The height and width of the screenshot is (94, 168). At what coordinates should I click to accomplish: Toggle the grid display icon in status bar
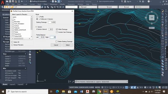click(x=102, y=87)
